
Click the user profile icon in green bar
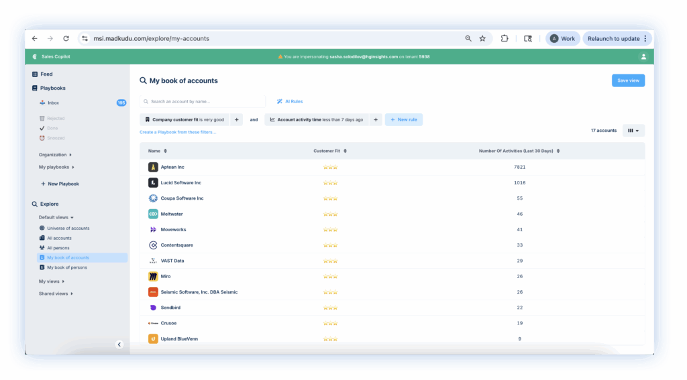[643, 57]
